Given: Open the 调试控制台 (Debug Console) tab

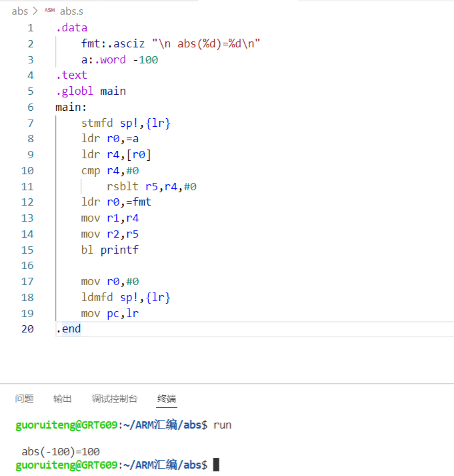Looking at the screenshot, I should click(x=115, y=399).
